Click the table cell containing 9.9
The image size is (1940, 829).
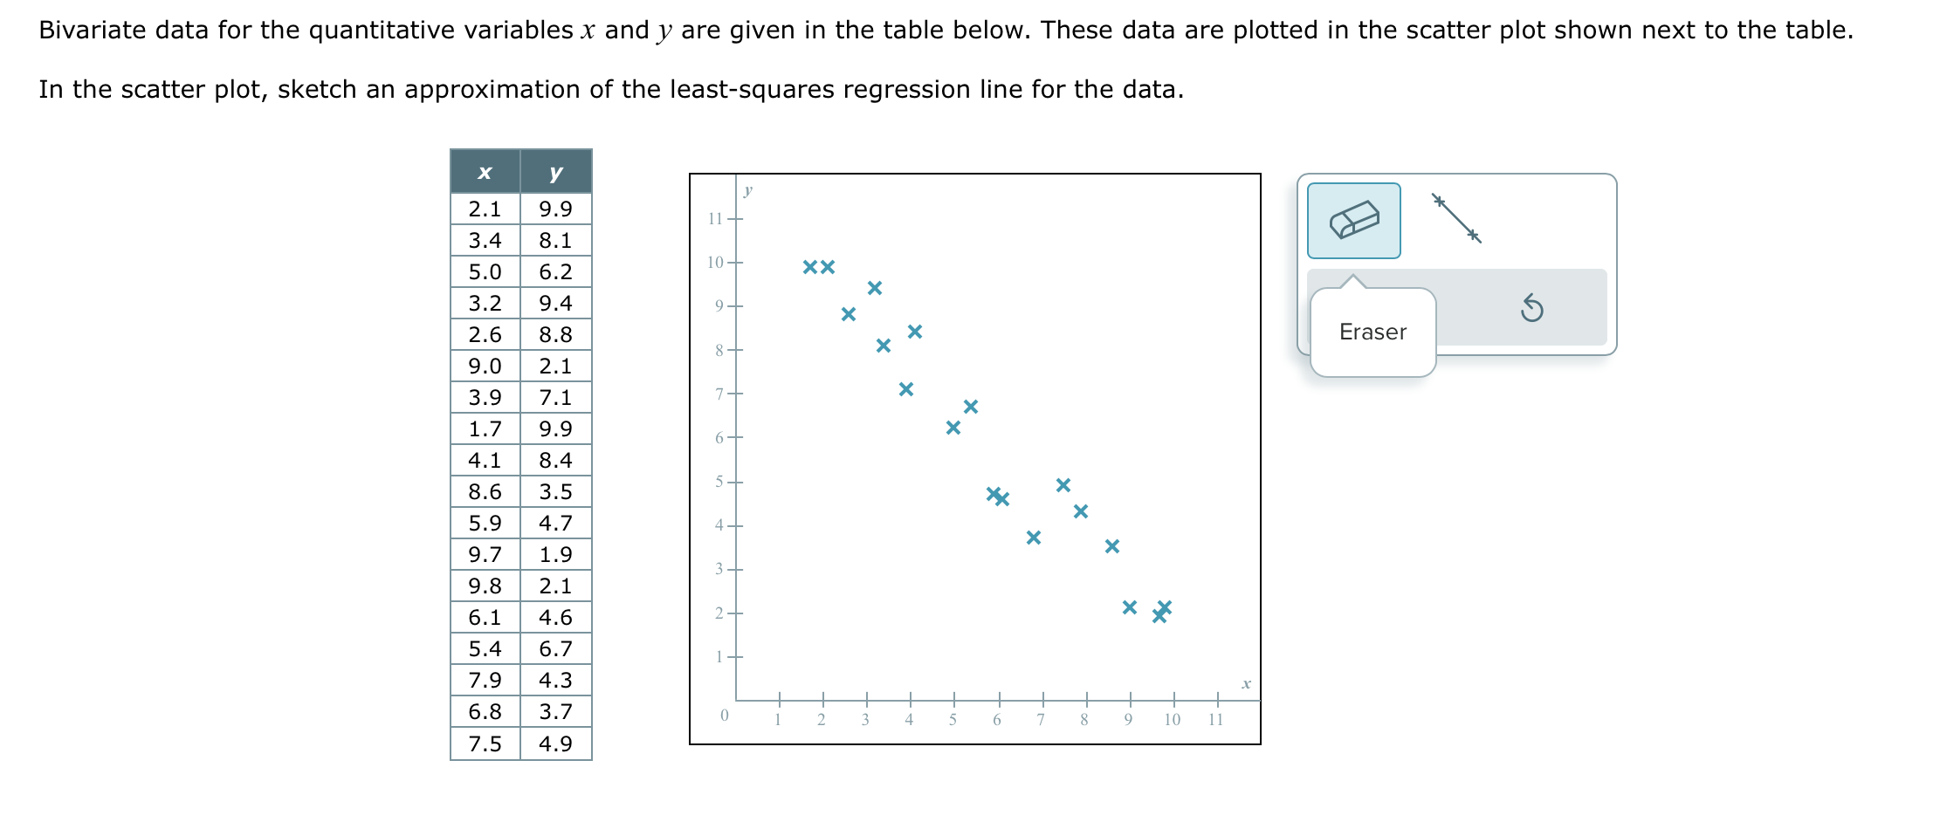click(556, 208)
